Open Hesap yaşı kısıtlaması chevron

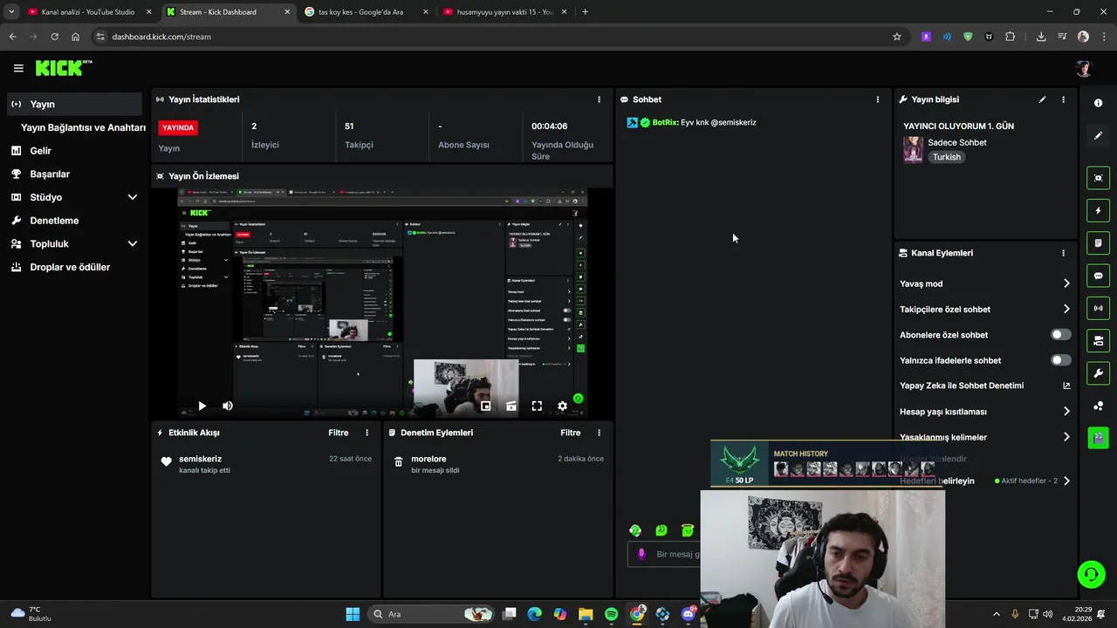(1066, 412)
